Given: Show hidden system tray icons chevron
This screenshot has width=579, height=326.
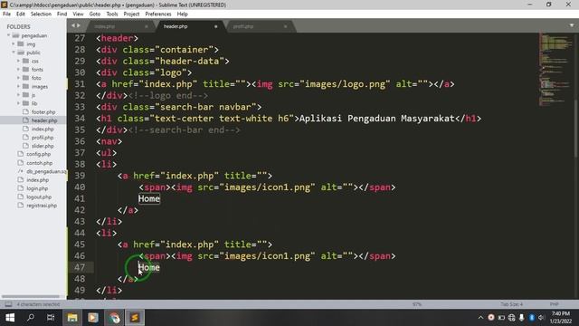Looking at the screenshot, I should [480, 318].
